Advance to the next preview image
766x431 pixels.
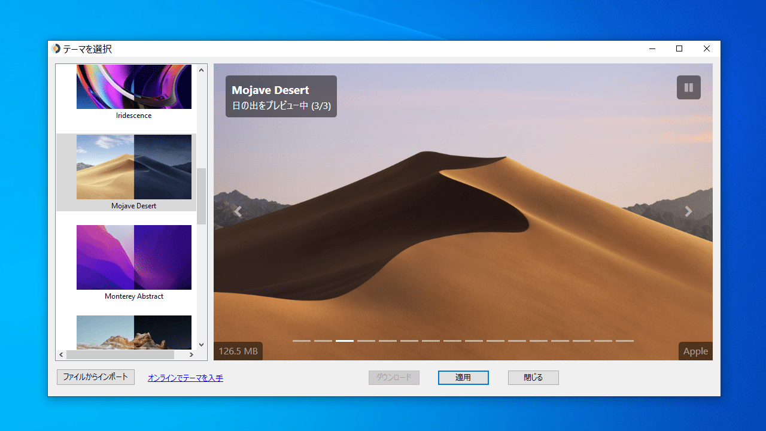(x=688, y=211)
